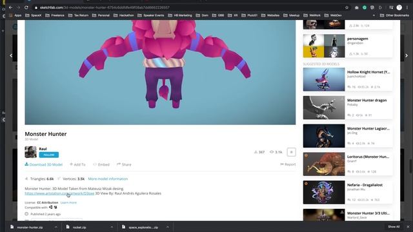Image resolution: width=413 pixels, height=232 pixels.
Task: Open Monster Hunter Lagiacr... thumbnail
Action: tap(324, 136)
